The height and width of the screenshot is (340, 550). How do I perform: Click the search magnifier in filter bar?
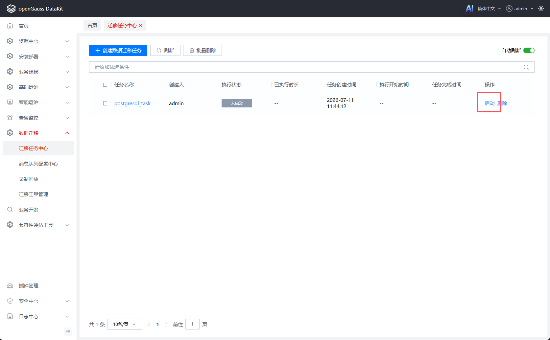point(526,67)
